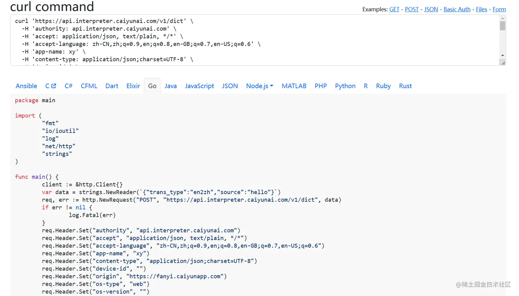
Task: Switch to the PHP tab
Action: pos(321,86)
